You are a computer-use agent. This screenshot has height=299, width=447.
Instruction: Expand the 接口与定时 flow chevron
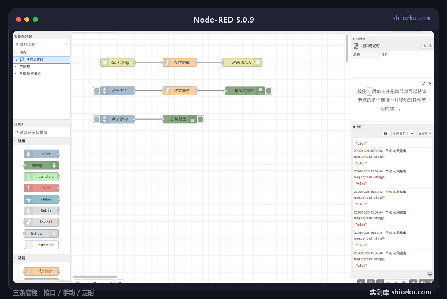17,60
